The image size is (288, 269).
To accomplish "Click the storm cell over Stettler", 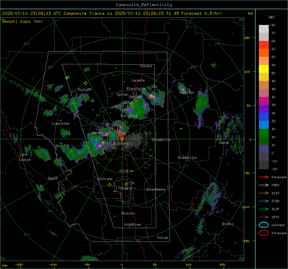I will point(182,88).
